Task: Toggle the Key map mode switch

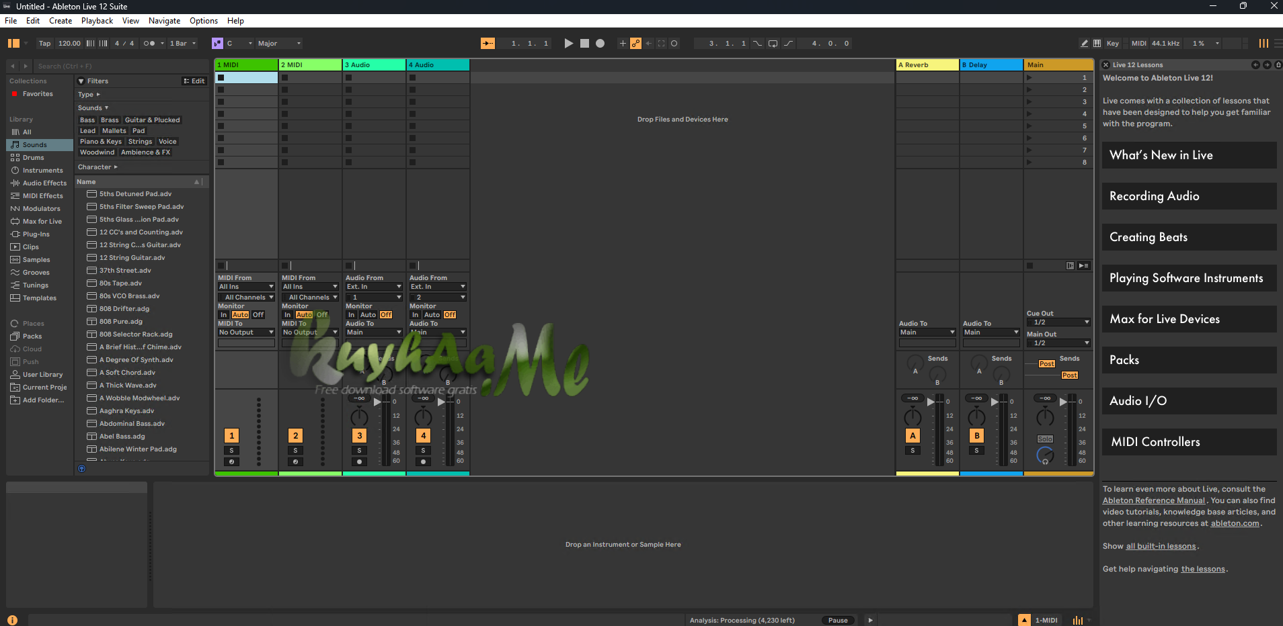Action: point(1113,43)
